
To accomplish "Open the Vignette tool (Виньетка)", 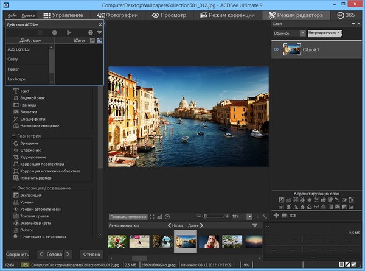I will (28, 112).
